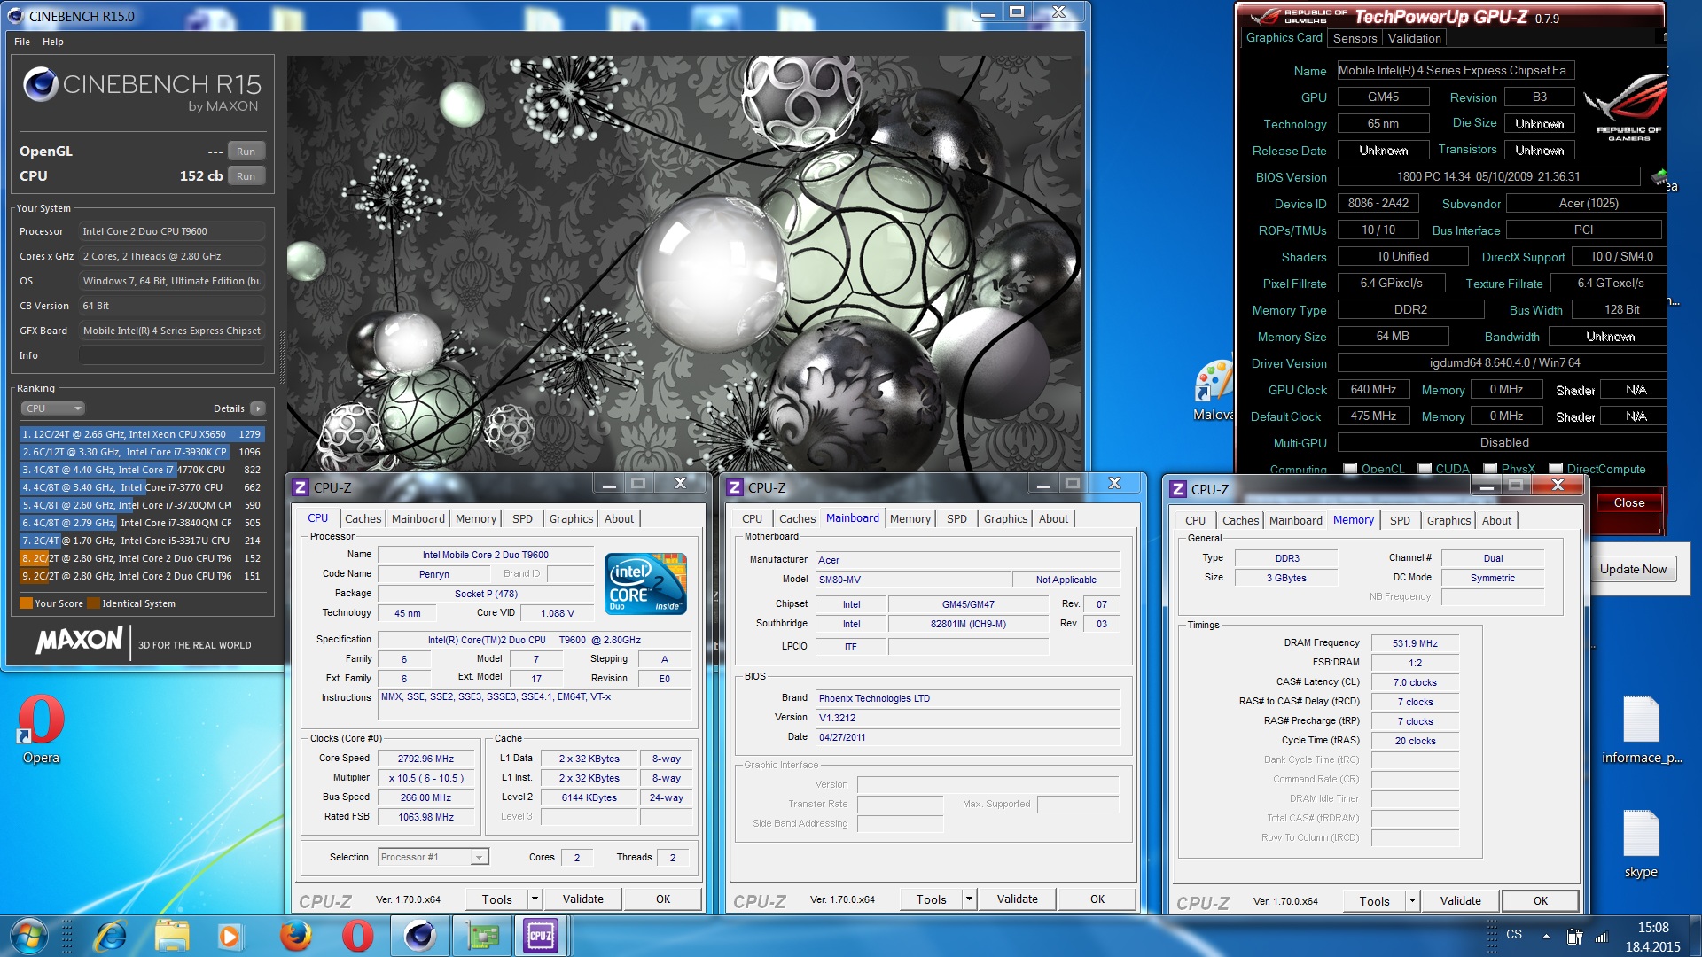Click the Cinebench Info input field
The height and width of the screenshot is (957, 1702).
click(x=172, y=355)
